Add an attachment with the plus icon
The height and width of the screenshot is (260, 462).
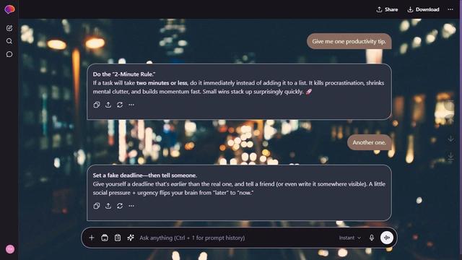pyautogui.click(x=92, y=238)
